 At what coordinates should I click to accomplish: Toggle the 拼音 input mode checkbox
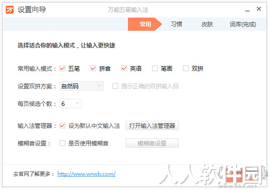[x=93, y=69]
